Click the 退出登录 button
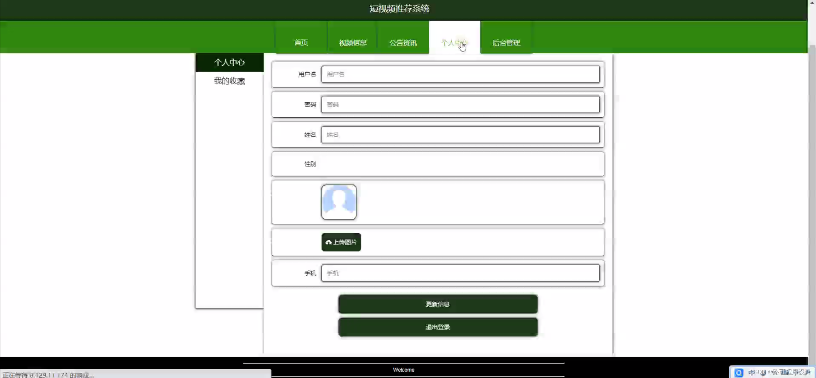Image resolution: width=816 pixels, height=378 pixels. point(438,327)
